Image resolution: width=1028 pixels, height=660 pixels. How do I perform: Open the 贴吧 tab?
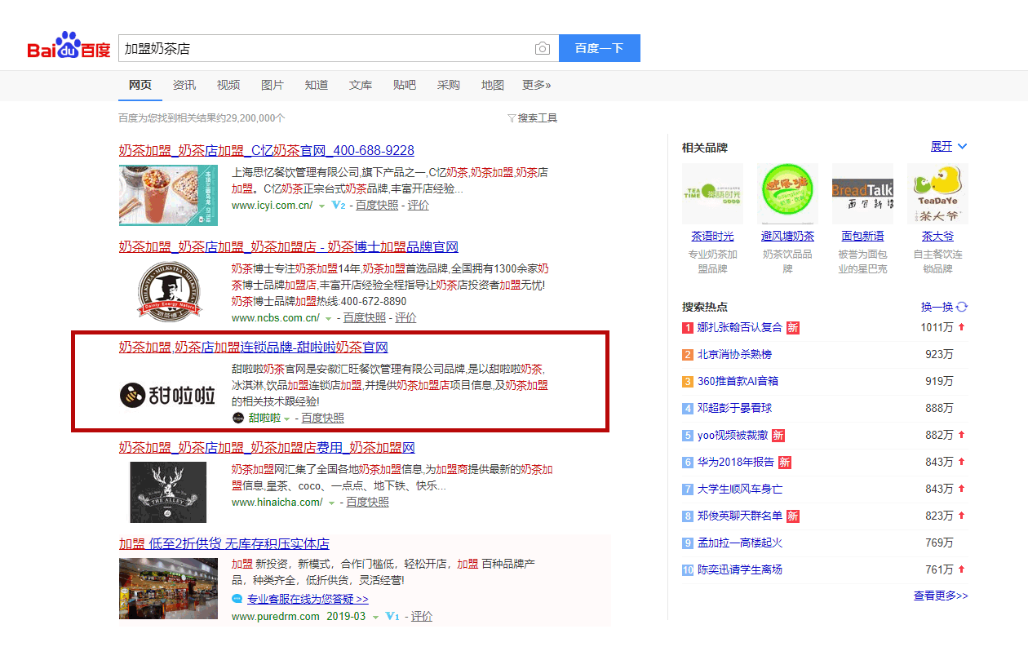(x=405, y=85)
